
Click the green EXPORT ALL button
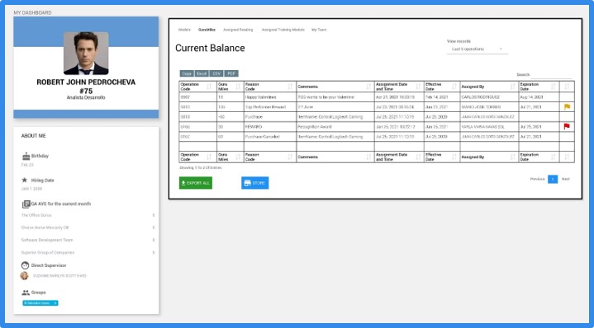tap(196, 183)
